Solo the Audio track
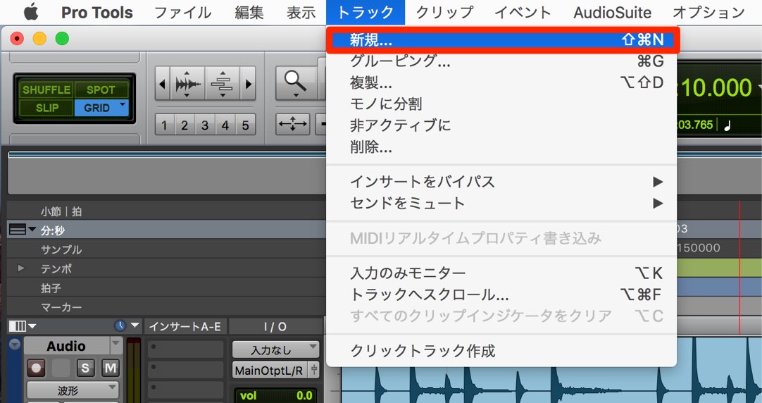762x403 pixels. (x=85, y=368)
